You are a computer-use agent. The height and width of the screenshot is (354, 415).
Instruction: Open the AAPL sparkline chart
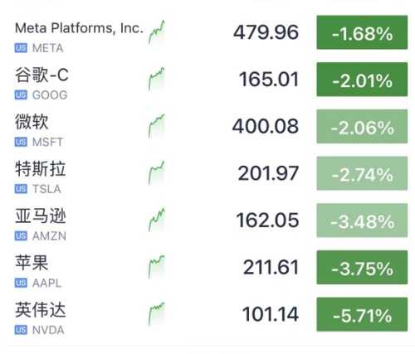(157, 267)
